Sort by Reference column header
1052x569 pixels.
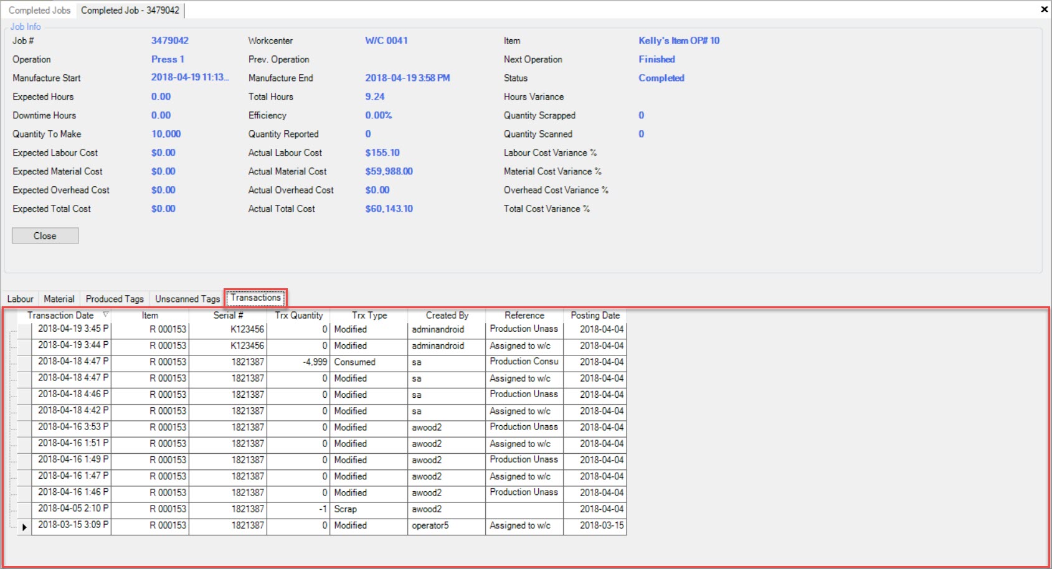point(524,316)
